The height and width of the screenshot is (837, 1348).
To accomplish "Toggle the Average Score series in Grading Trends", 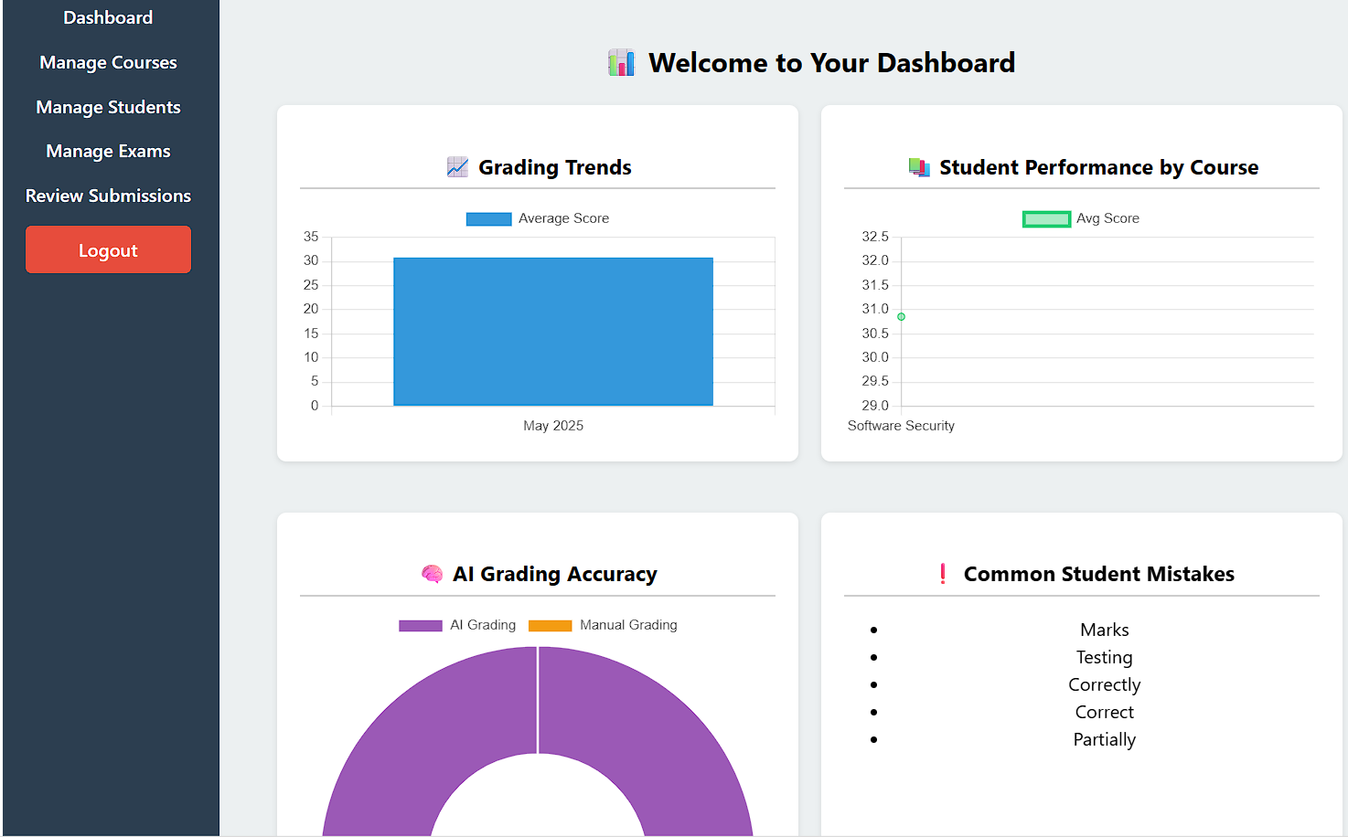I will [538, 218].
